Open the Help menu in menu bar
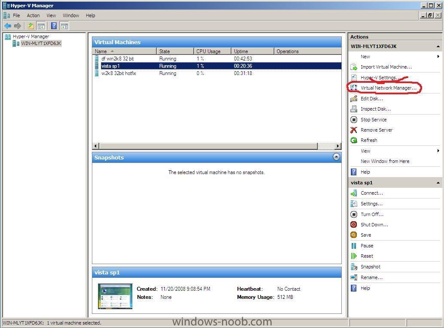 (x=90, y=15)
